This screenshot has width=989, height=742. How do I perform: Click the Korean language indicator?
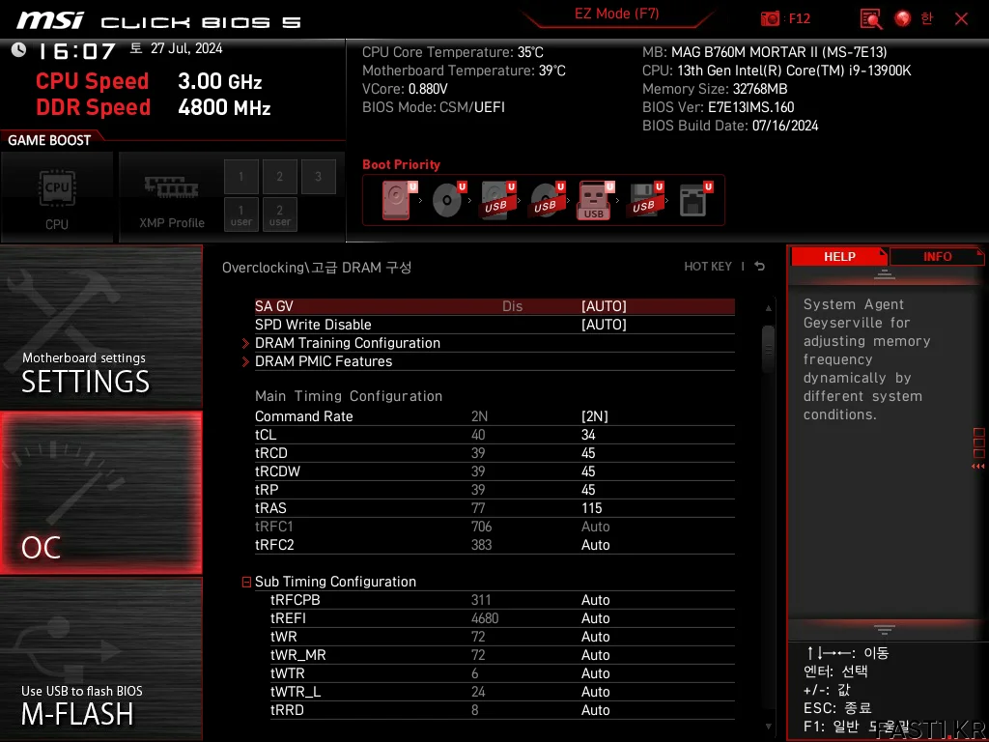coord(926,18)
